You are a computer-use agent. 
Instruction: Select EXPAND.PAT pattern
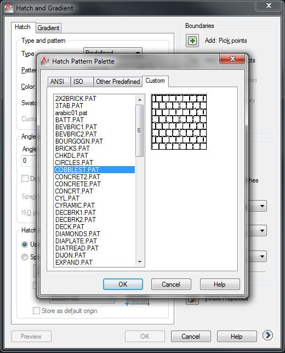click(95, 262)
